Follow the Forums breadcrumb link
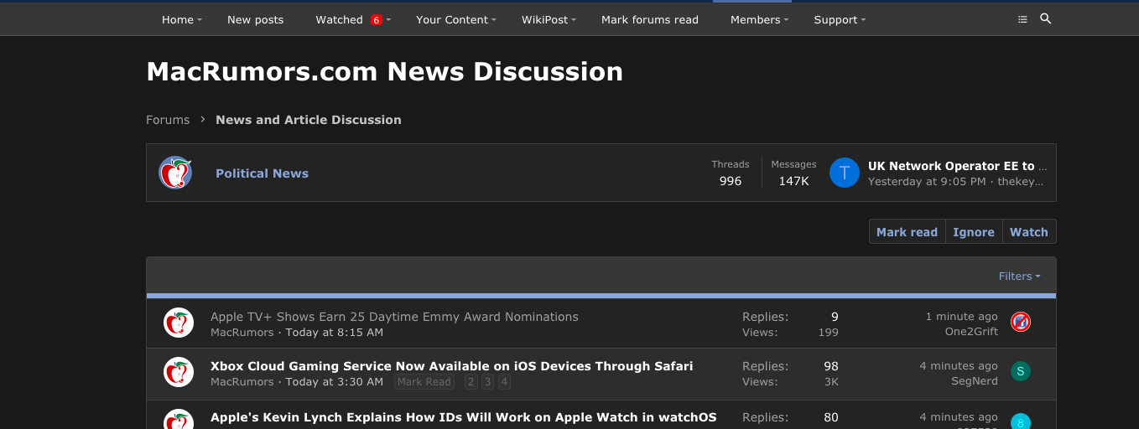 [168, 120]
